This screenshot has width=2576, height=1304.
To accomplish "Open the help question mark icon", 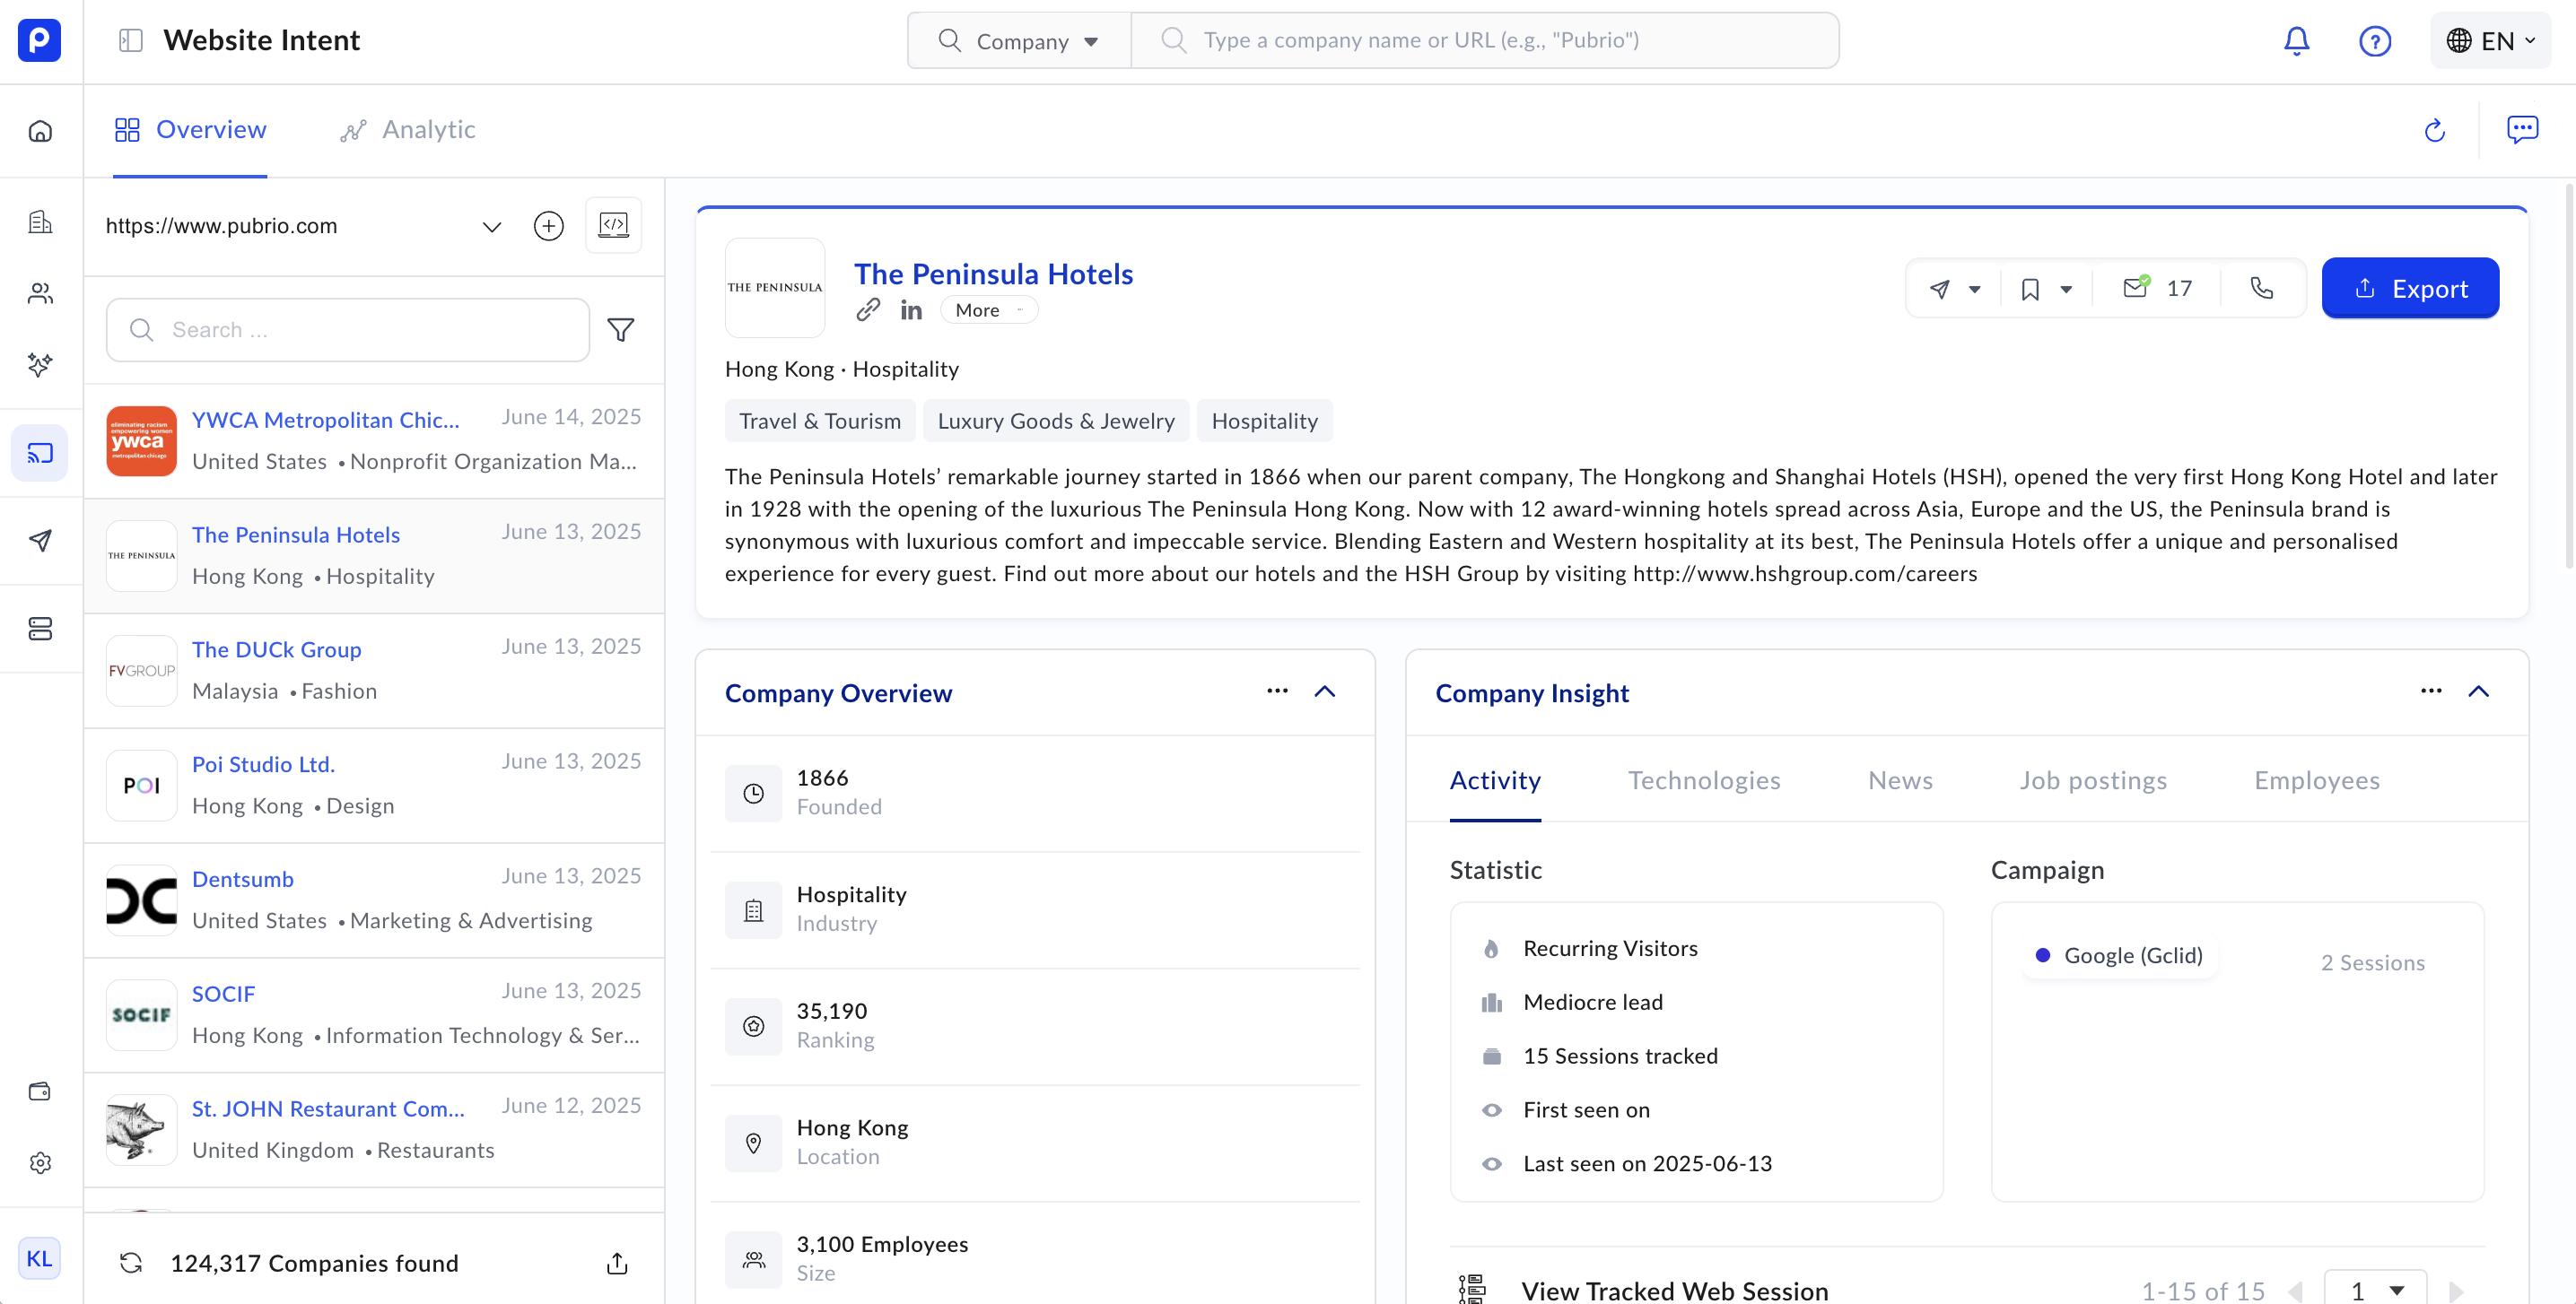I will 2374,41.
